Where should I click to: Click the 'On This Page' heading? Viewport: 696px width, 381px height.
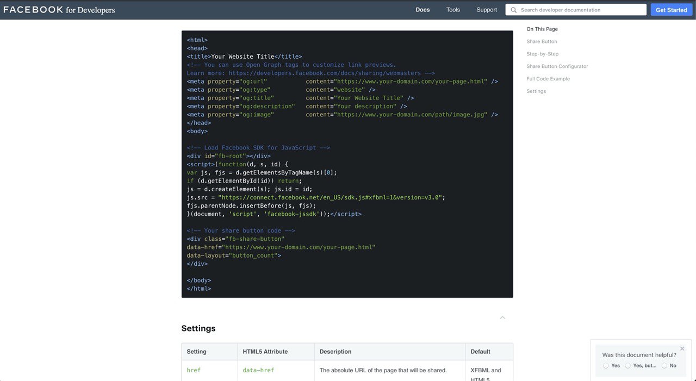click(542, 29)
